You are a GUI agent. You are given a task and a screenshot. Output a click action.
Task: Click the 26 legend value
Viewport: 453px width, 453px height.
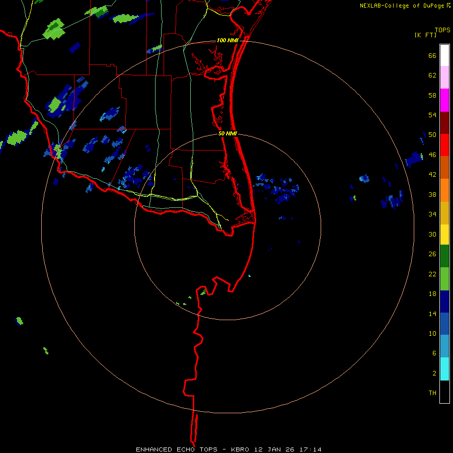pos(432,254)
